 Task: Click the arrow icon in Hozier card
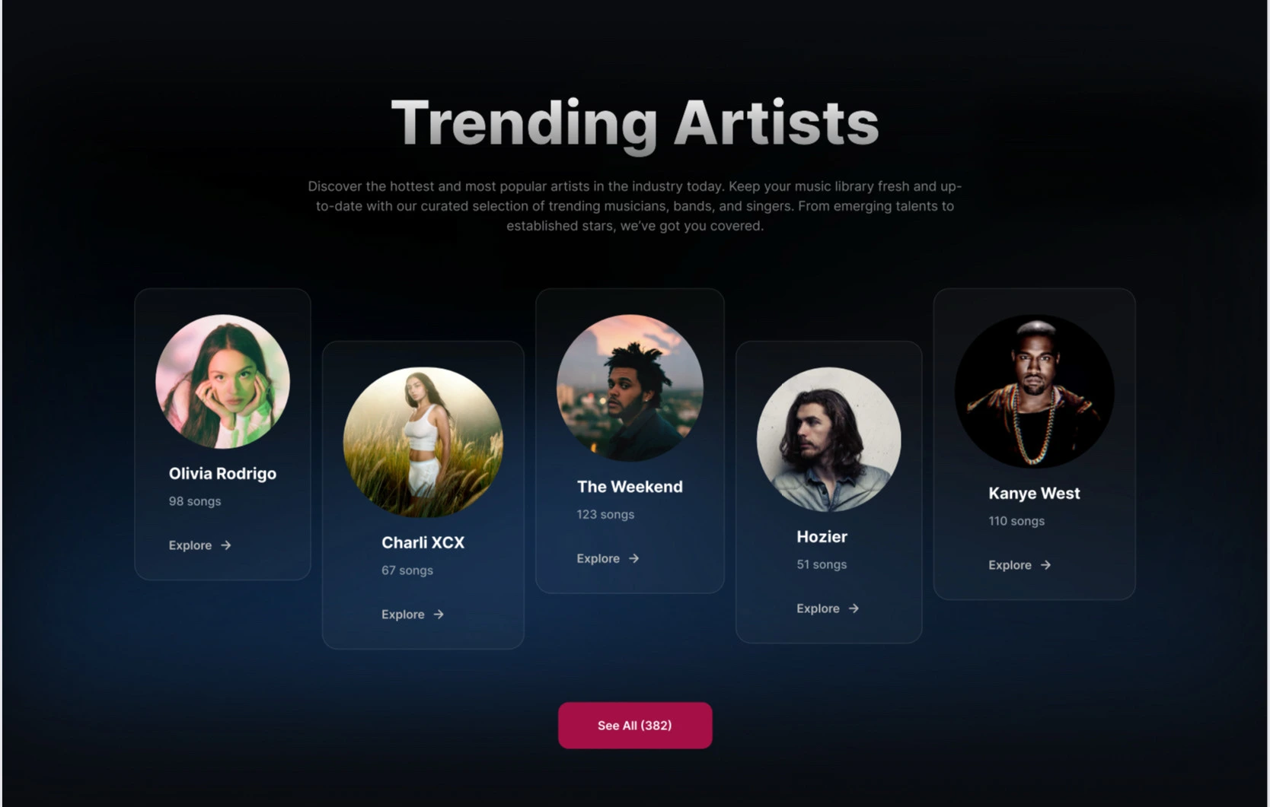[x=854, y=608]
